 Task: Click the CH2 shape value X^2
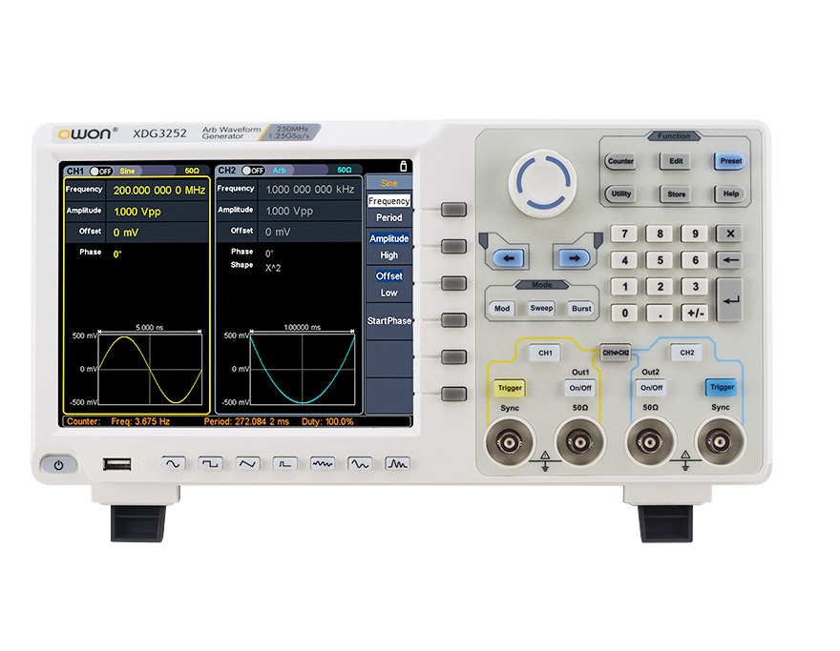(x=273, y=268)
